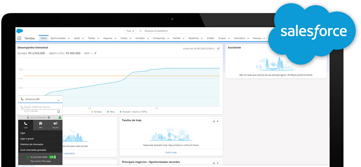
Task: Open the Pessoas tab
Action: point(257,38)
